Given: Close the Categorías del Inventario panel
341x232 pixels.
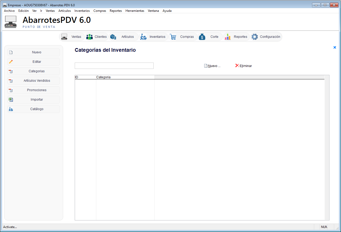Looking at the screenshot, I should [335, 48].
